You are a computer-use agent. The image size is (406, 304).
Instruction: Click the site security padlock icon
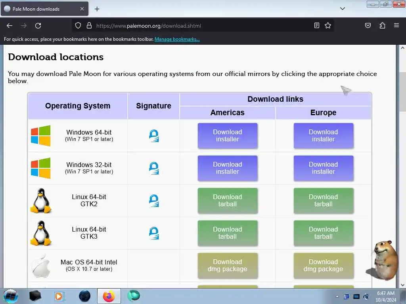click(x=89, y=26)
